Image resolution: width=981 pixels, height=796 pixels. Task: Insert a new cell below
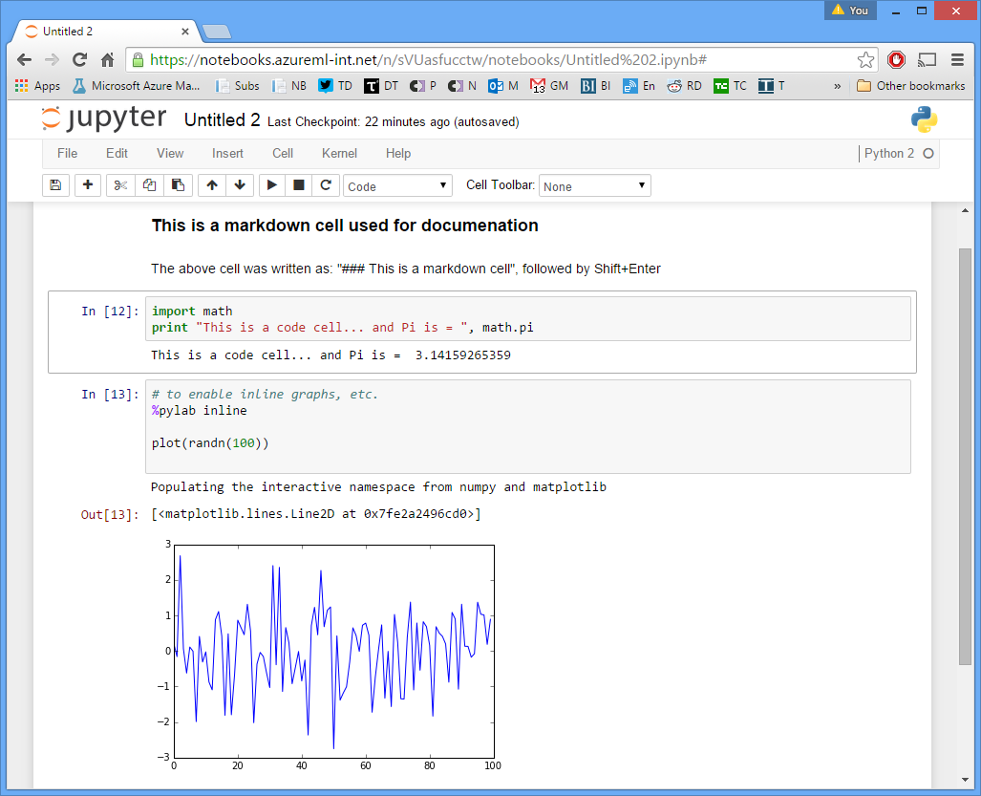87,184
